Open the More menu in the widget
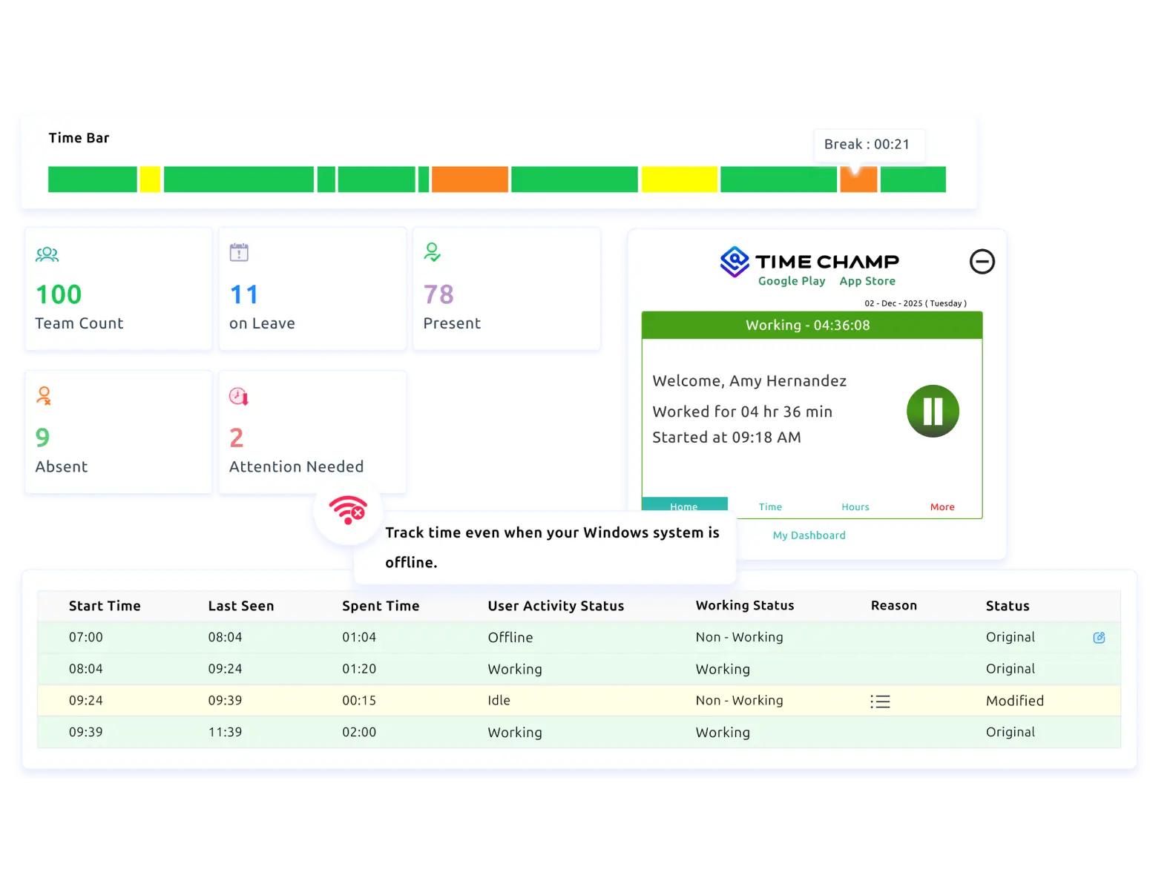The image size is (1150, 878). (x=942, y=506)
